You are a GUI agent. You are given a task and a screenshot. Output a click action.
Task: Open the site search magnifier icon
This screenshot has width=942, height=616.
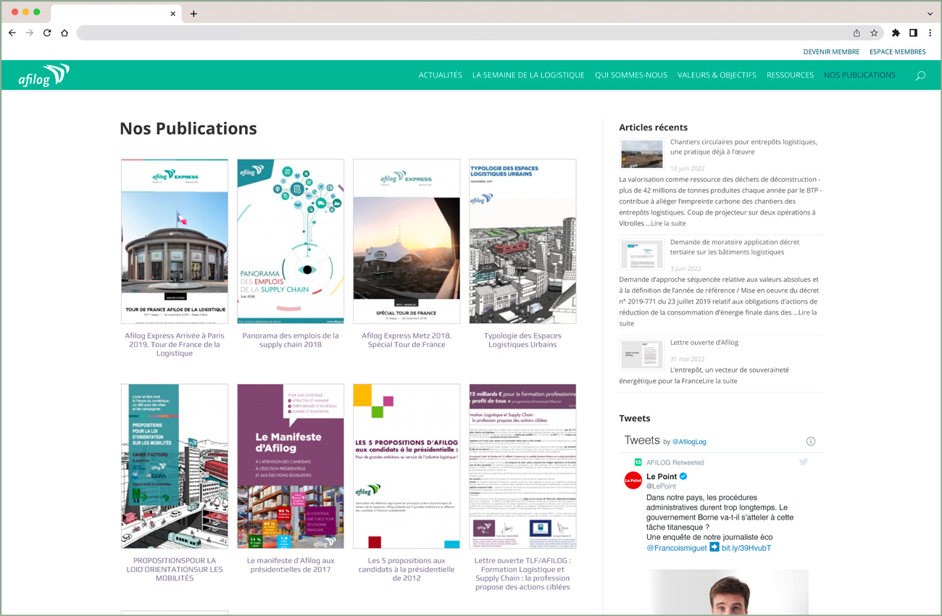click(920, 75)
